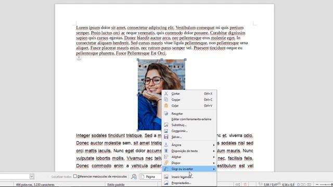Click the zoom out minus button
The width and height of the screenshot is (333, 187).
click(317, 185)
